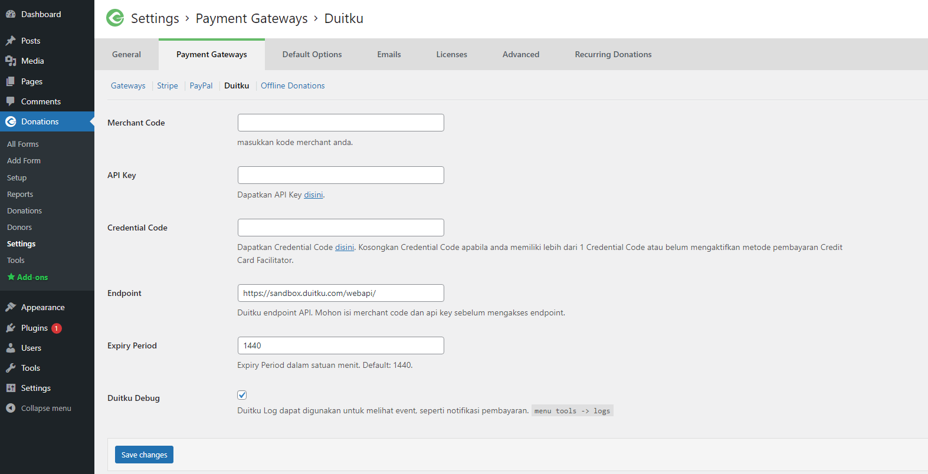Click the Duitku Debug label

tap(133, 398)
